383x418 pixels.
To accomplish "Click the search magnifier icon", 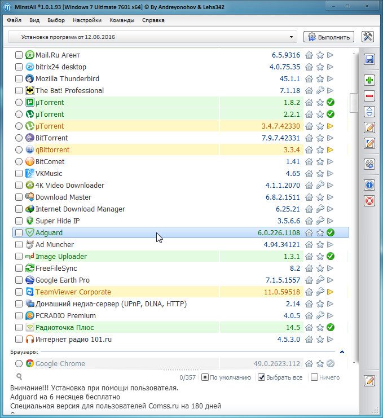I will pos(19,376).
